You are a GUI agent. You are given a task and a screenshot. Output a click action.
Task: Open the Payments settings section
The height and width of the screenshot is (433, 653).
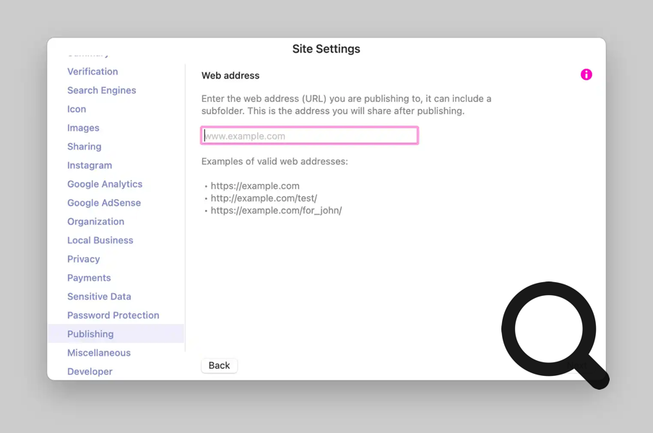tap(89, 278)
